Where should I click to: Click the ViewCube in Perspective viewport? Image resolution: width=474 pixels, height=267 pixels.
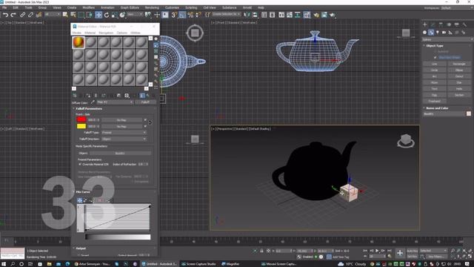click(x=406, y=141)
